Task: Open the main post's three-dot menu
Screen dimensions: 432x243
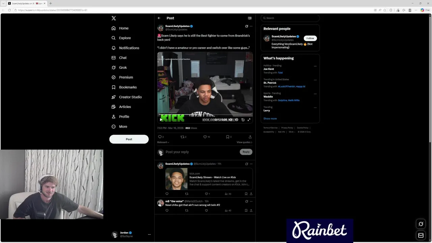Action: [251, 26]
